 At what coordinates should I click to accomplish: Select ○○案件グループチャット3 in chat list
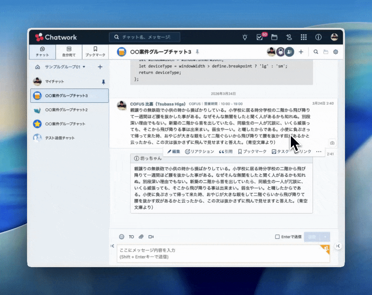69,95
